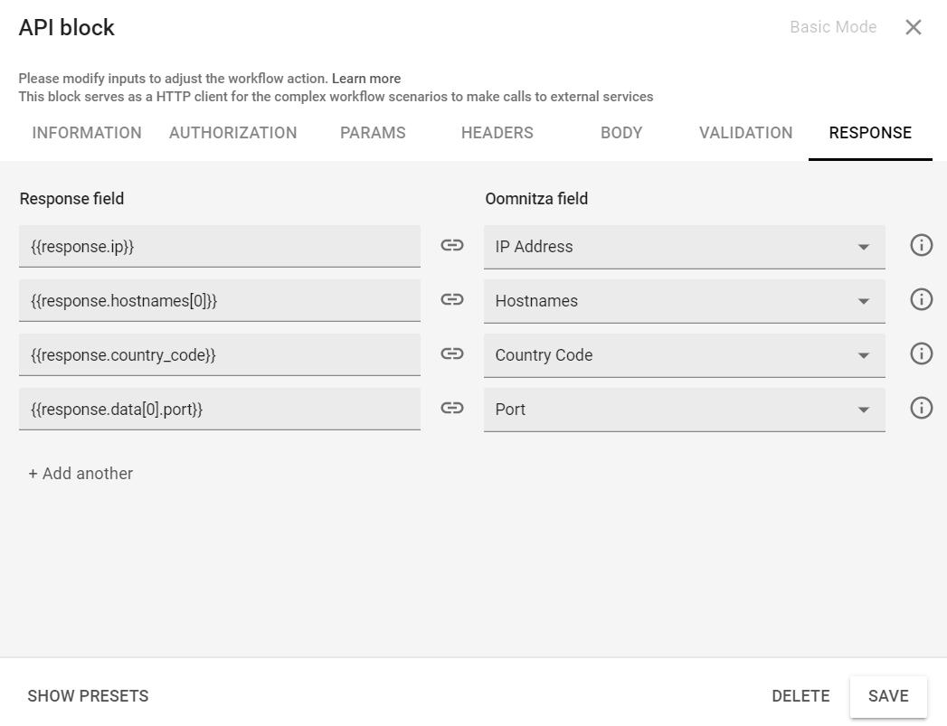
Task: Switch to the AUTHORIZATION tab
Action: click(x=232, y=133)
